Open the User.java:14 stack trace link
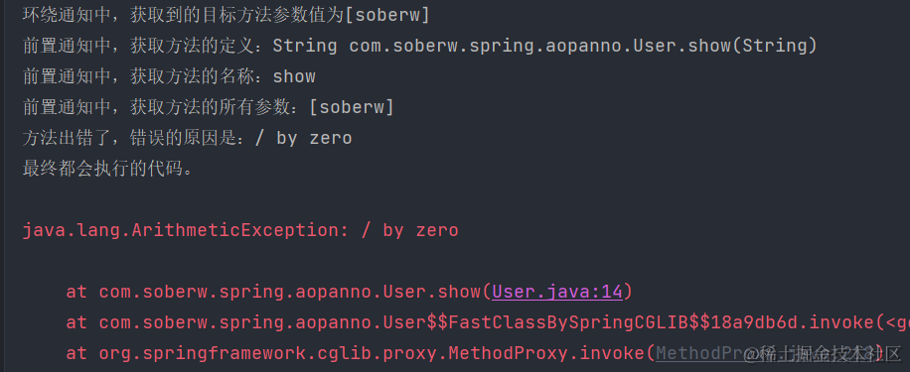The height and width of the screenshot is (372, 910). click(x=557, y=292)
